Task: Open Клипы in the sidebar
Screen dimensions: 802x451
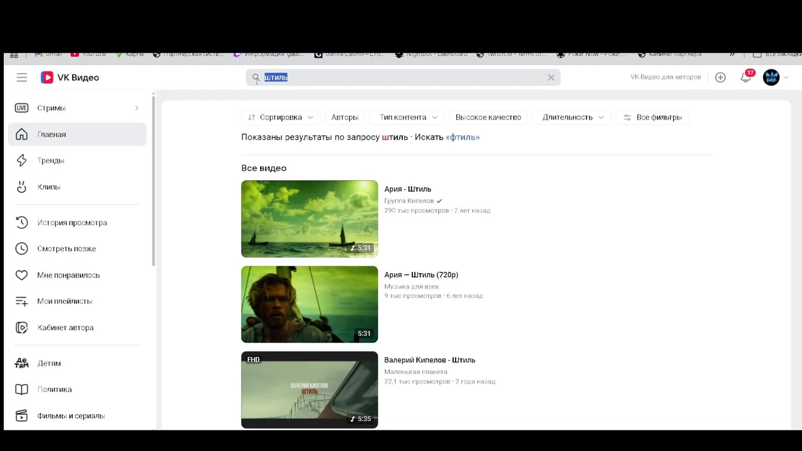Action: click(49, 187)
